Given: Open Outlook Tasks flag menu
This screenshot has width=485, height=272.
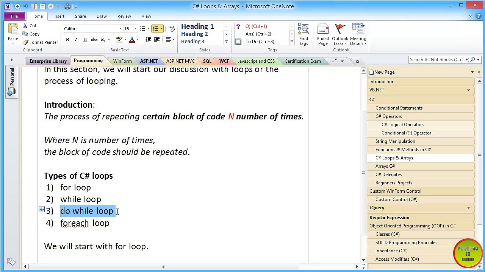Looking at the screenshot, I should coord(340,34).
